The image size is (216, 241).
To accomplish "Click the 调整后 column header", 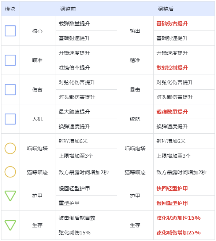I will tap(165, 9).
